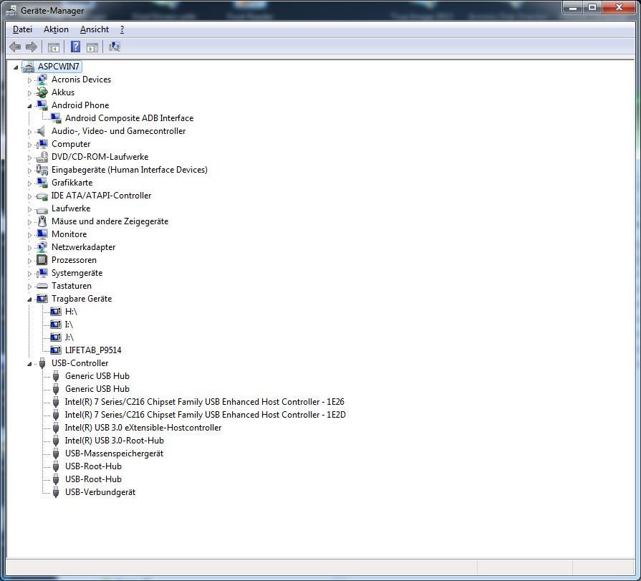Expand the Monitore category

click(29, 235)
